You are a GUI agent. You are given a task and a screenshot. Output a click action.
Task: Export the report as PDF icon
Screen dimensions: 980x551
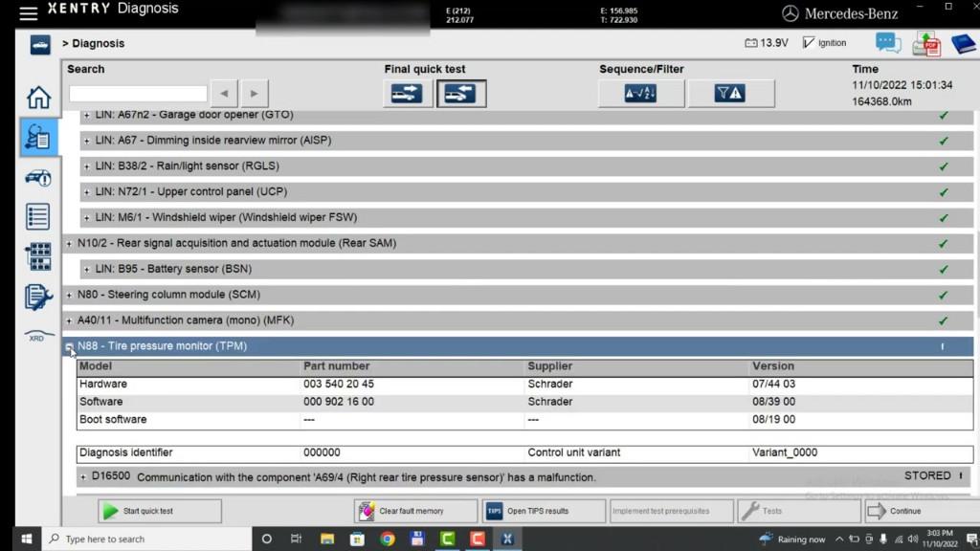click(926, 44)
